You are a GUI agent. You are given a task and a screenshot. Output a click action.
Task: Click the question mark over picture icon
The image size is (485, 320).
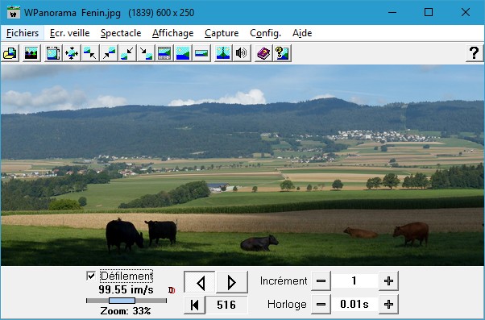[282, 53]
